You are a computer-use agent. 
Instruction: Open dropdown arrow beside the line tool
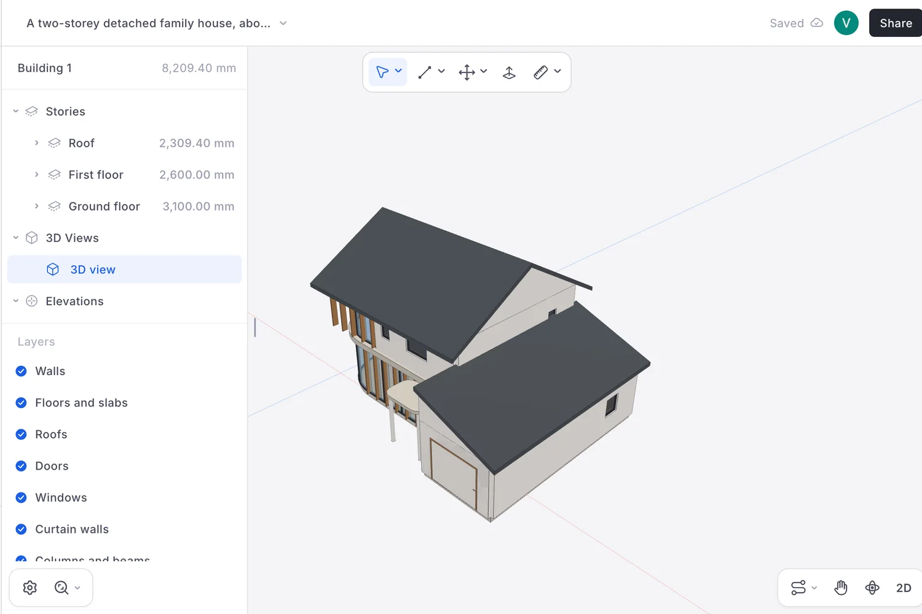441,71
